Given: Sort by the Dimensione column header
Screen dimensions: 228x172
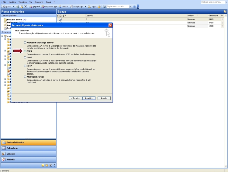Looking at the screenshot, I should click(214, 16).
